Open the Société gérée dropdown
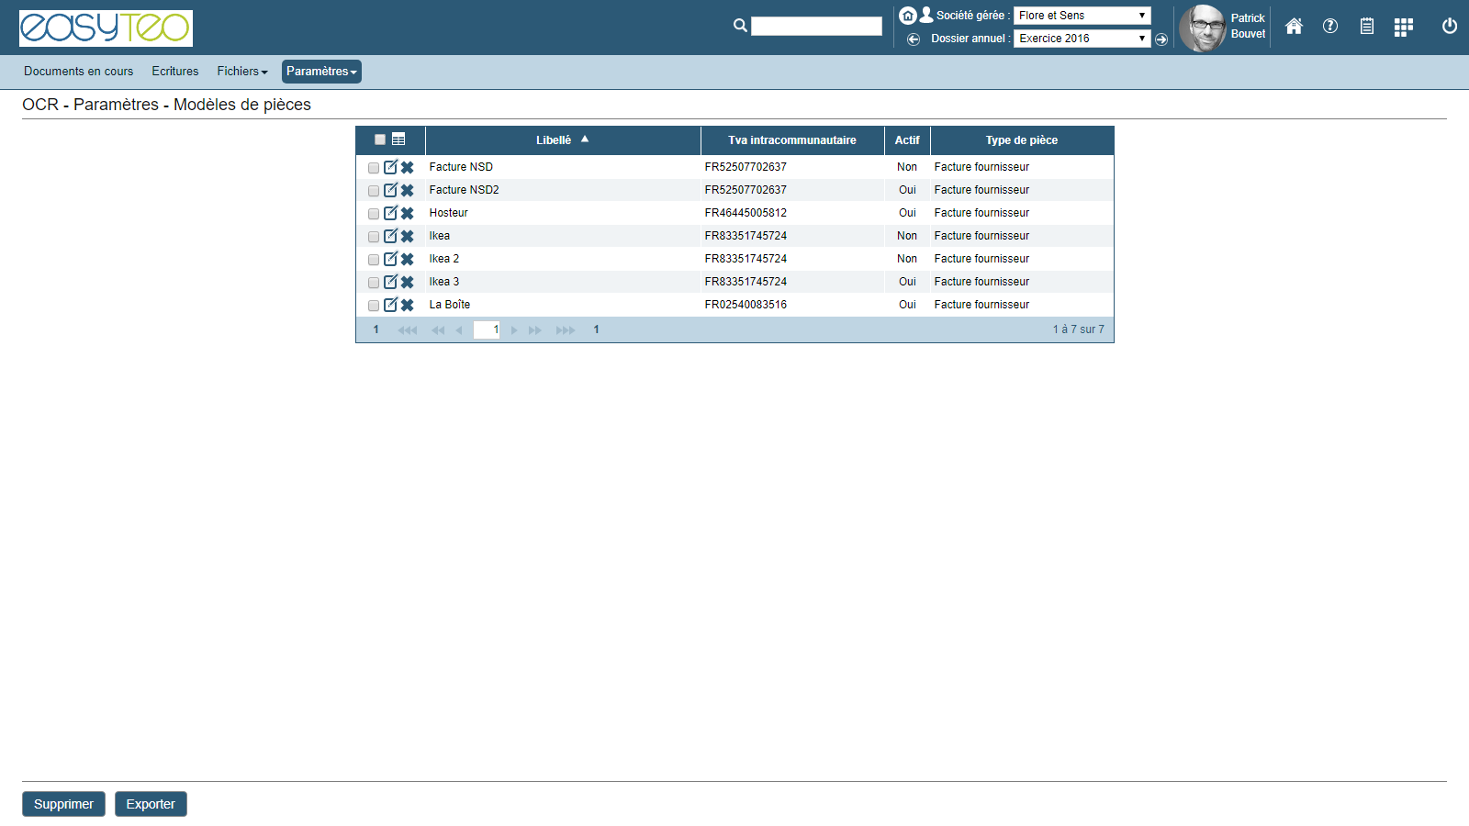 coord(1082,16)
